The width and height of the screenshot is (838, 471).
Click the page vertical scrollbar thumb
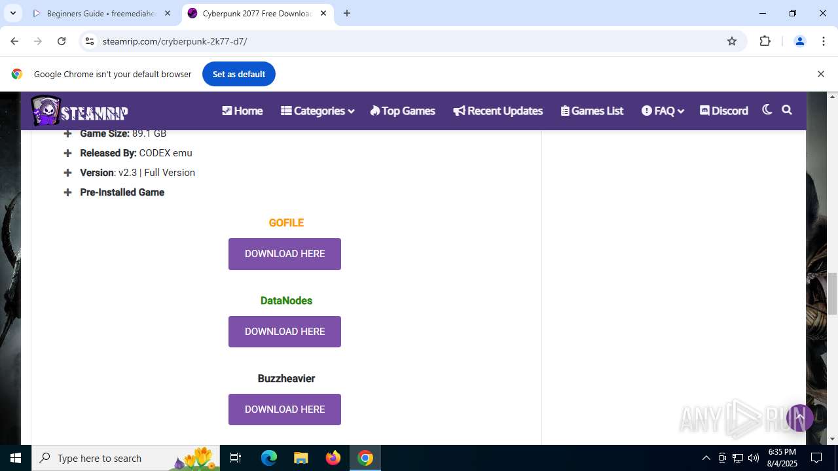(x=833, y=293)
